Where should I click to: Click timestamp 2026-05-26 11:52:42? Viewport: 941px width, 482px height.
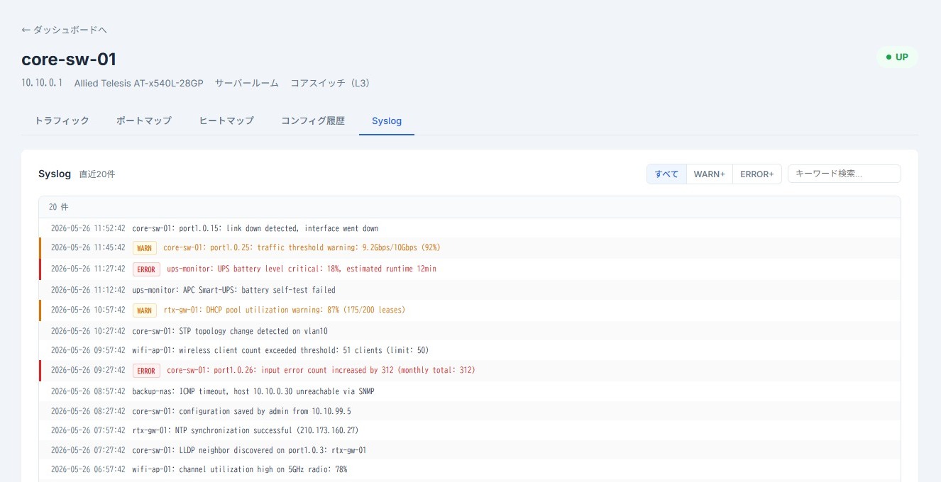(88, 228)
